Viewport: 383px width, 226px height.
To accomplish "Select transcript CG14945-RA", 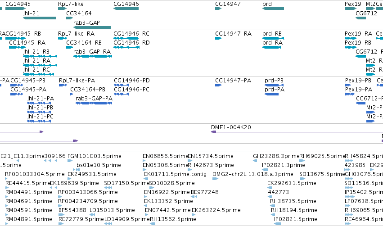I will pos(18,47).
